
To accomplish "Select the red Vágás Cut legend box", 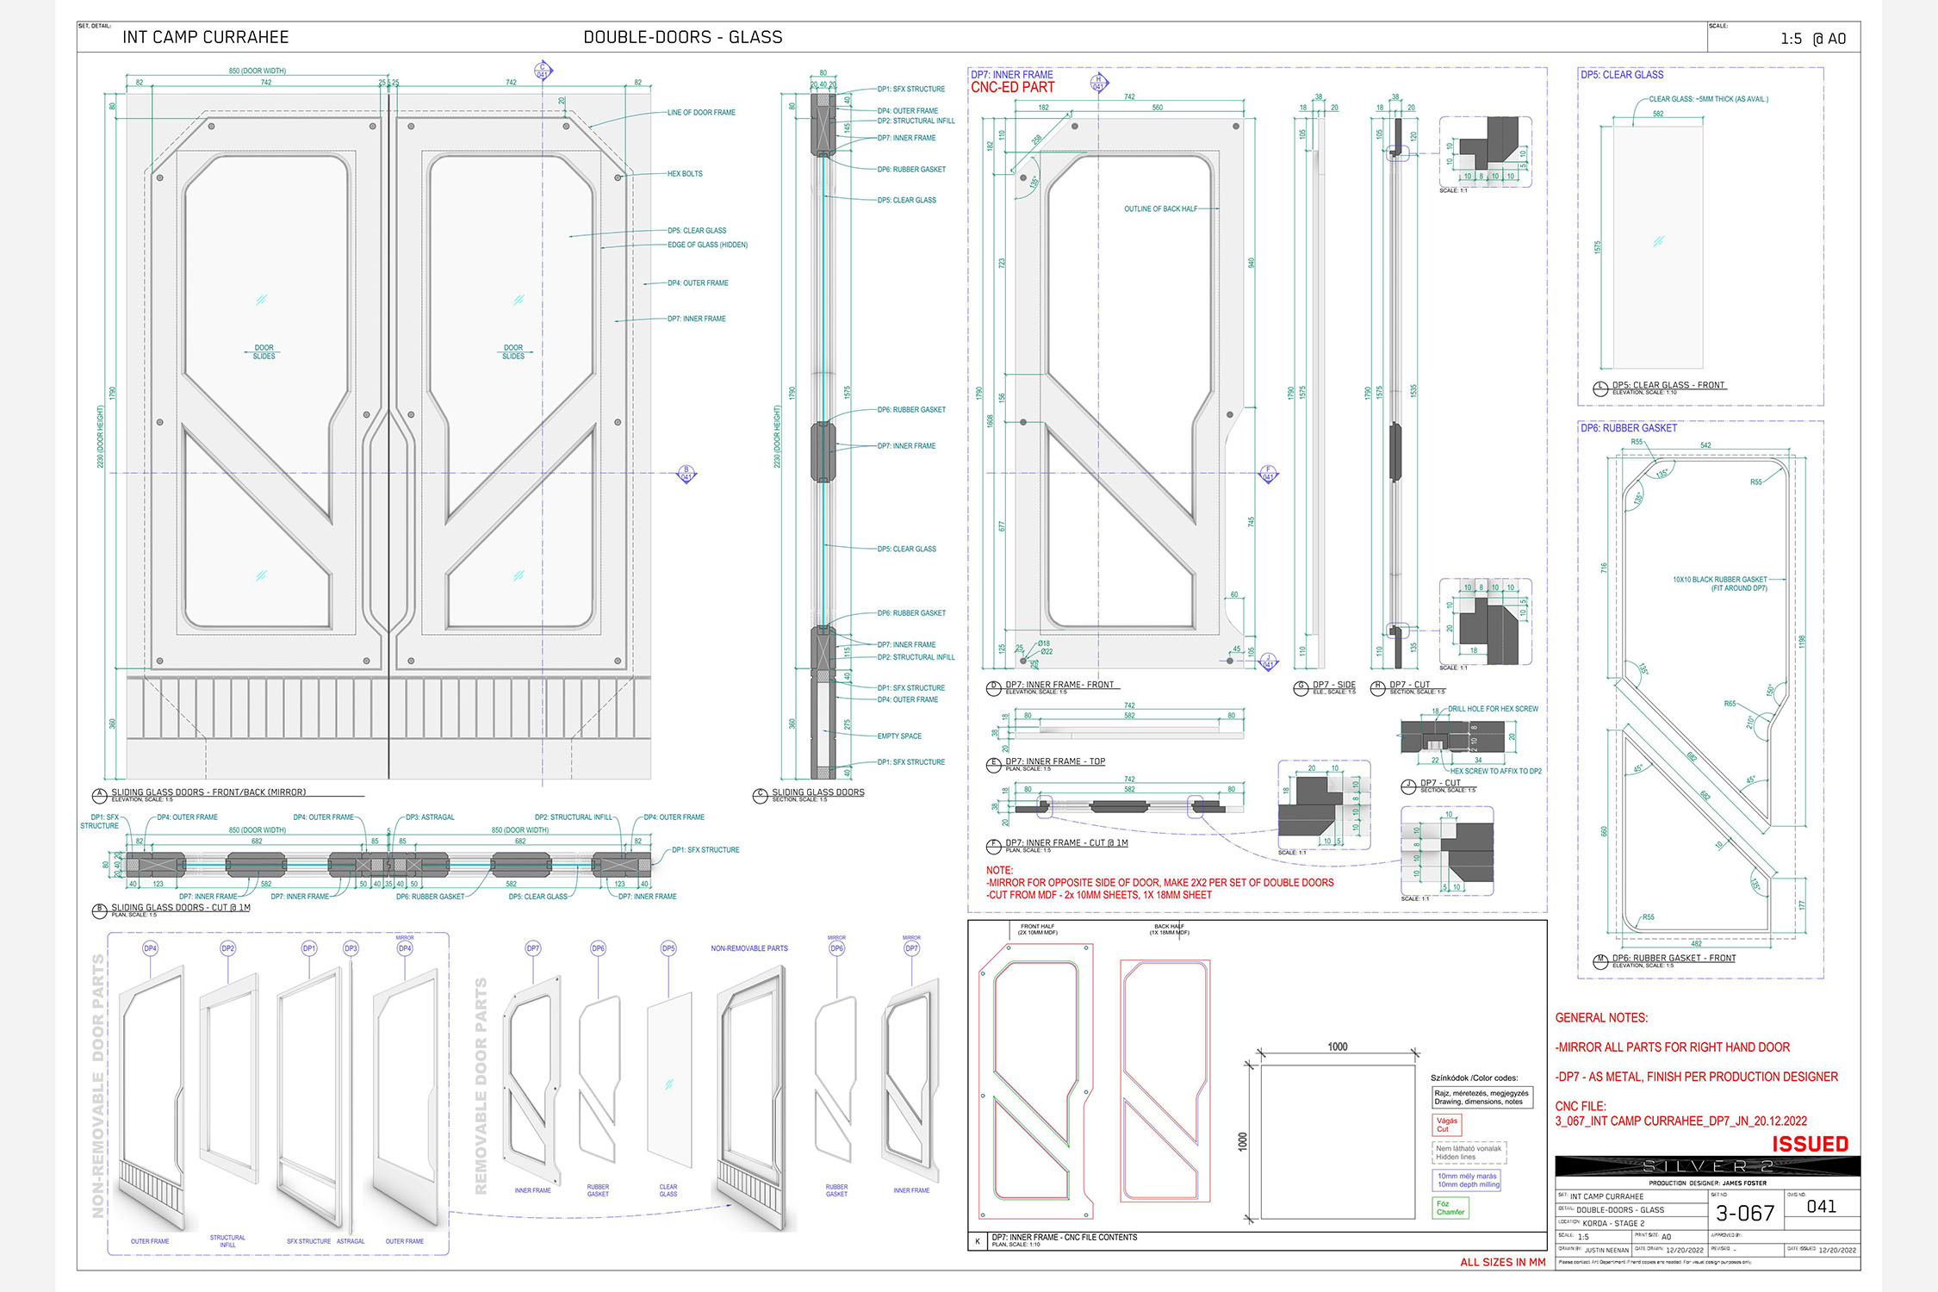I will click(x=1446, y=1125).
